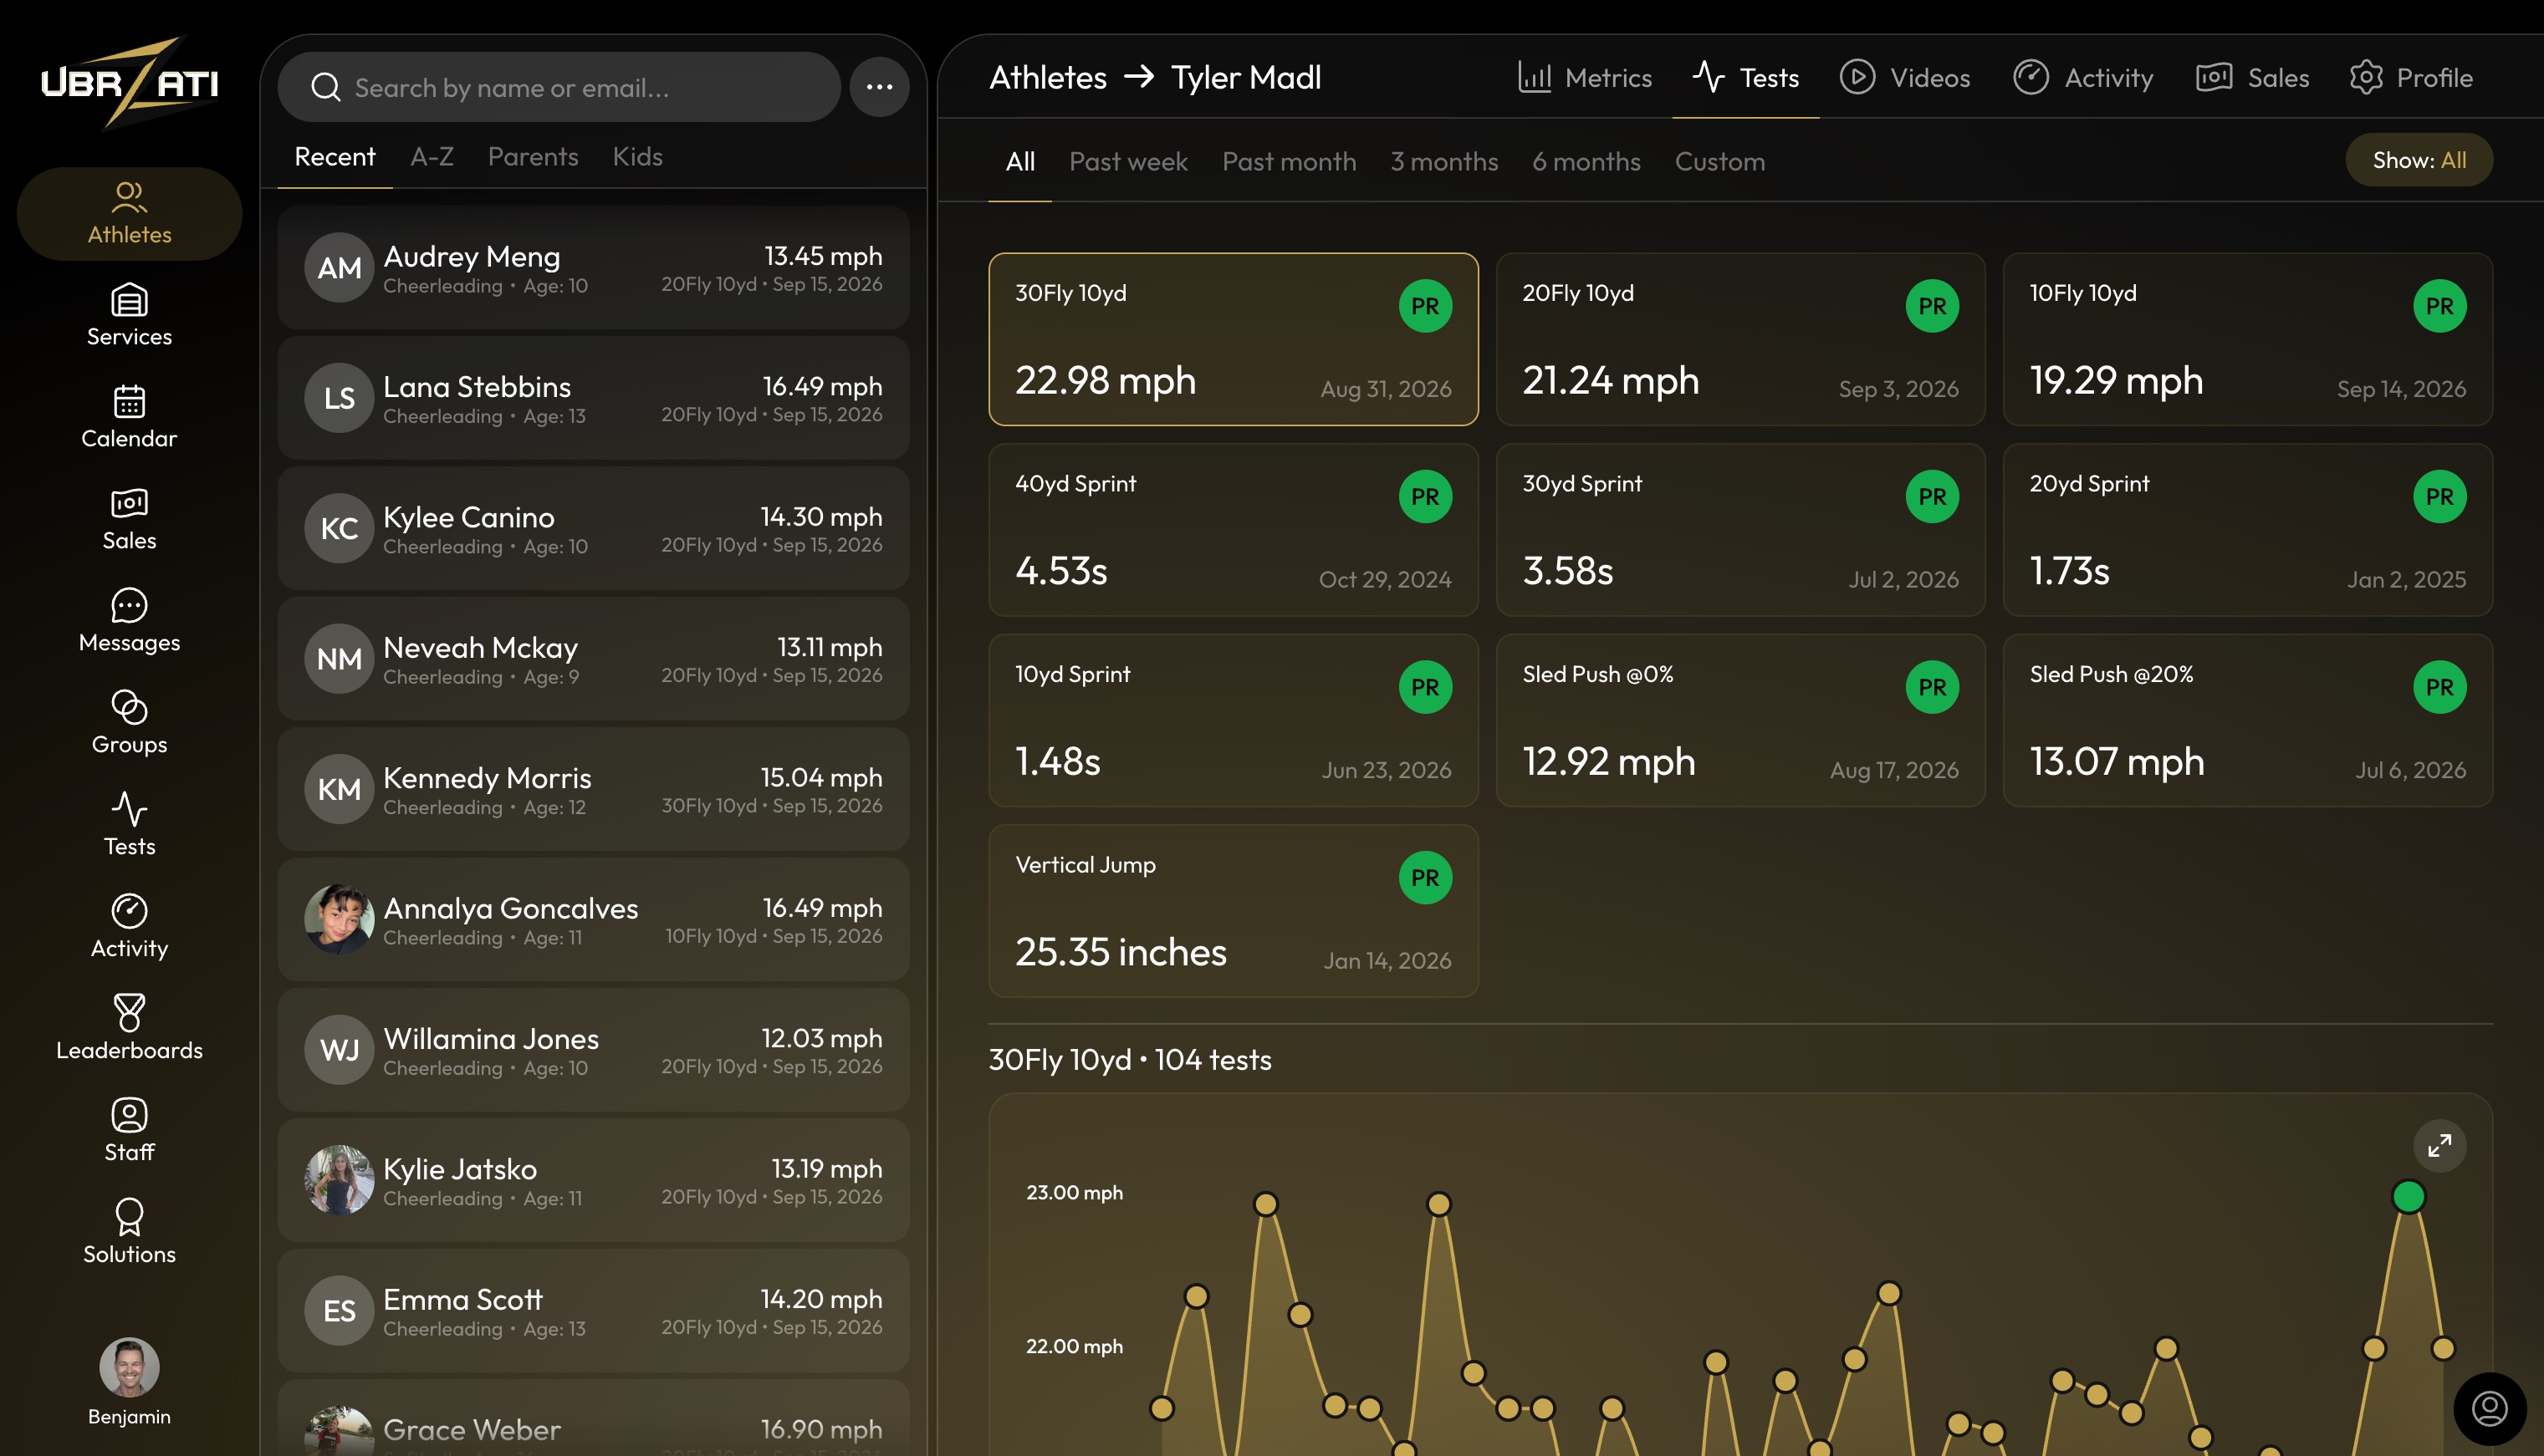Select the Custom date range filter
The height and width of the screenshot is (1456, 2544).
pyautogui.click(x=1719, y=161)
